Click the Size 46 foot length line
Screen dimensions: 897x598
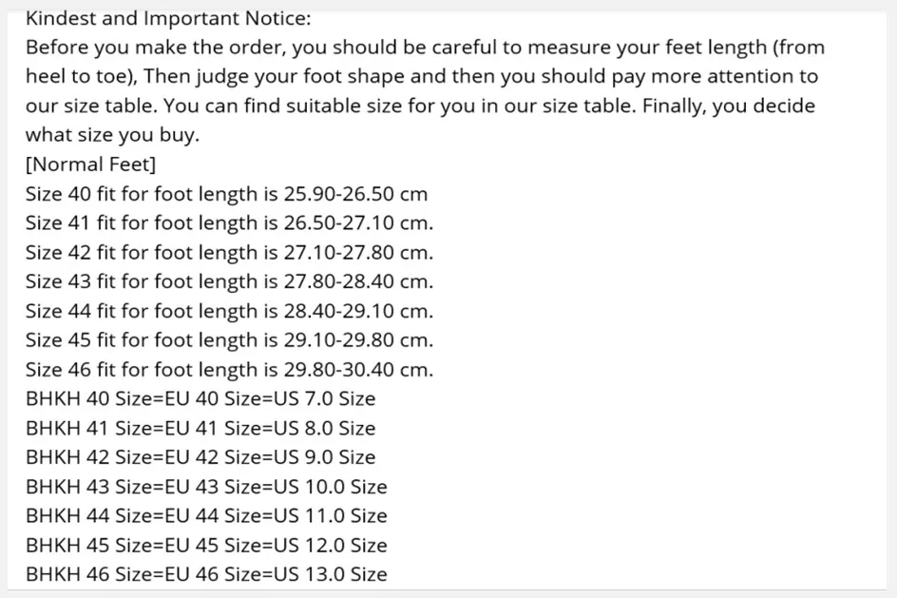pos(229,370)
